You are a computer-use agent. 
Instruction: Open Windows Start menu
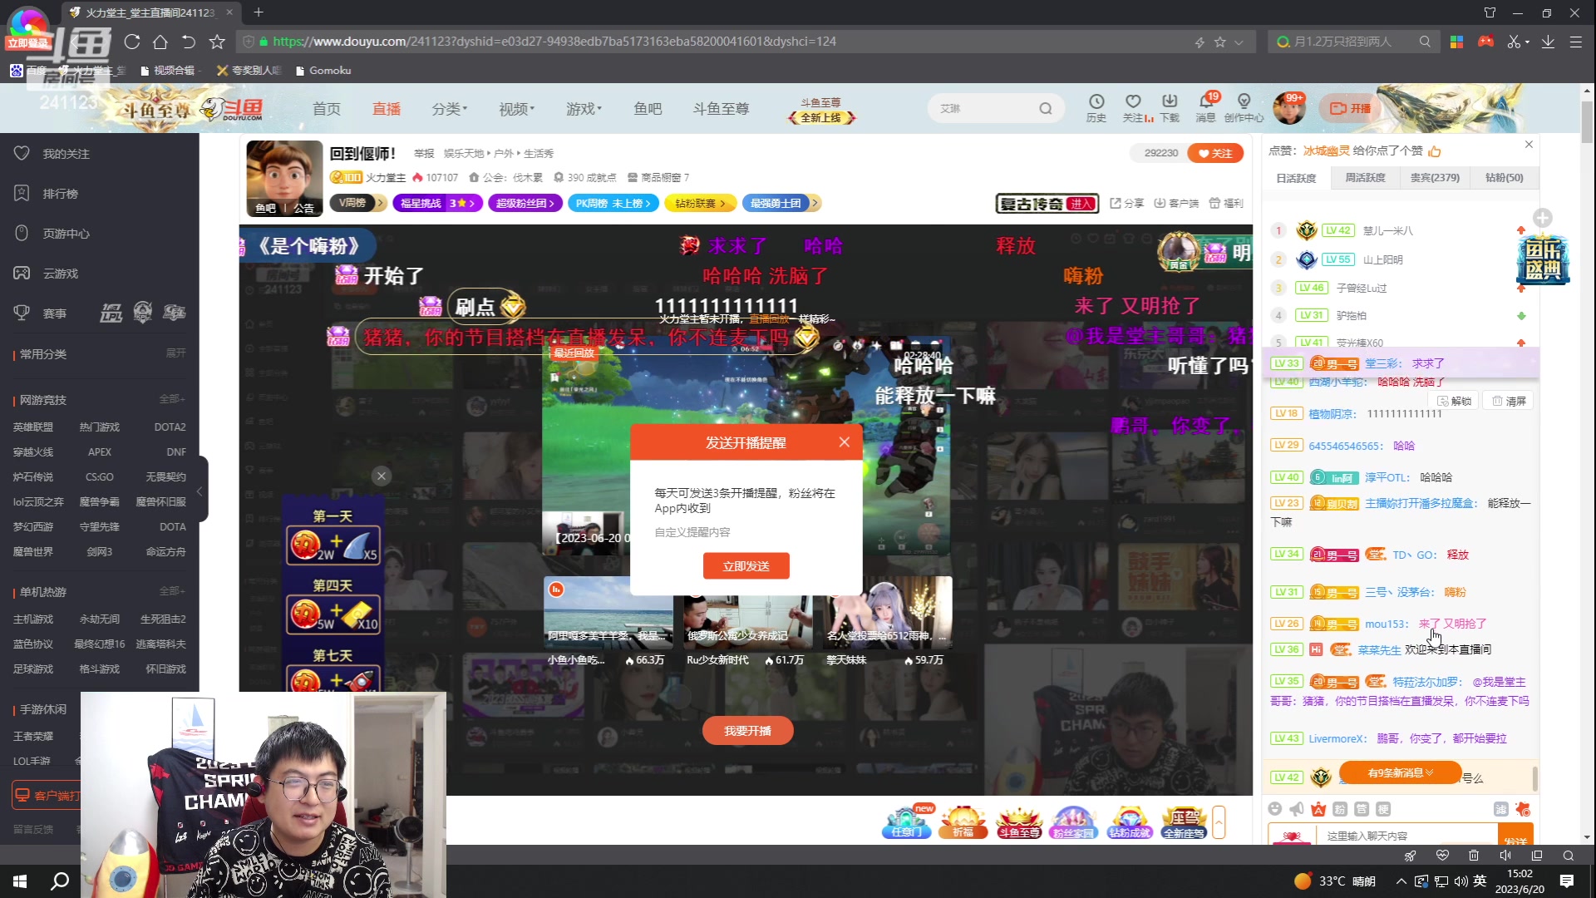[20, 881]
